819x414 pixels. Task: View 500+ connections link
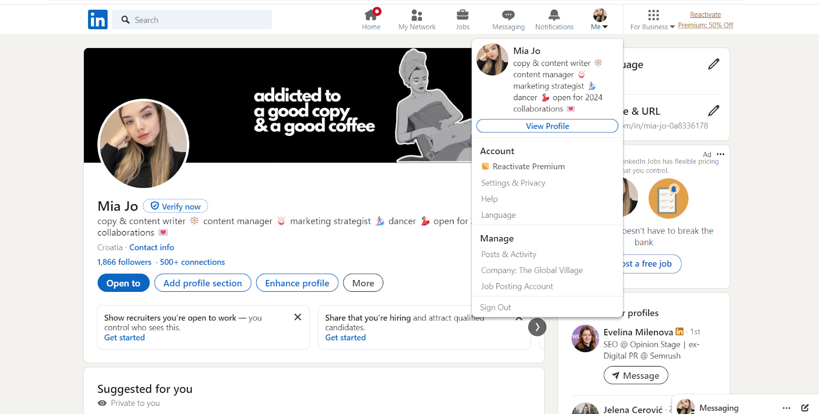(x=192, y=262)
